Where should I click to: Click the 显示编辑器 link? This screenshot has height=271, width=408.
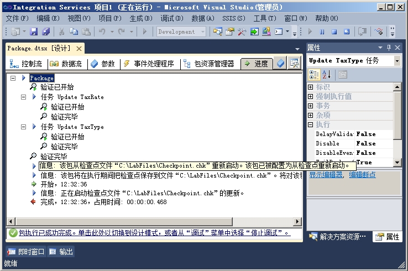point(326,175)
